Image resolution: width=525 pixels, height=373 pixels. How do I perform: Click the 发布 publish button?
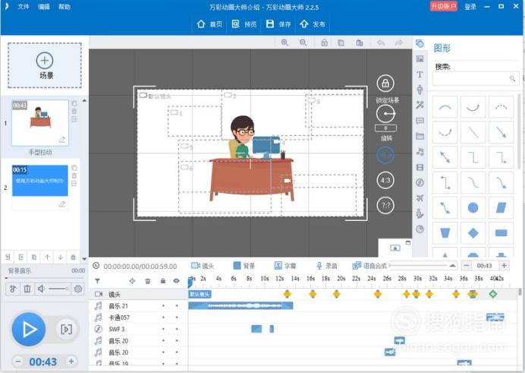313,24
